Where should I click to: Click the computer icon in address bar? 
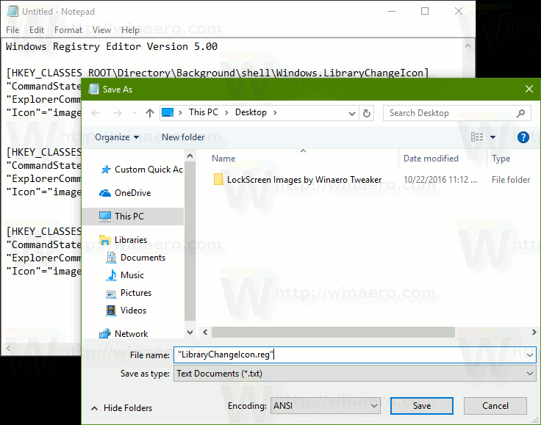[x=168, y=112]
